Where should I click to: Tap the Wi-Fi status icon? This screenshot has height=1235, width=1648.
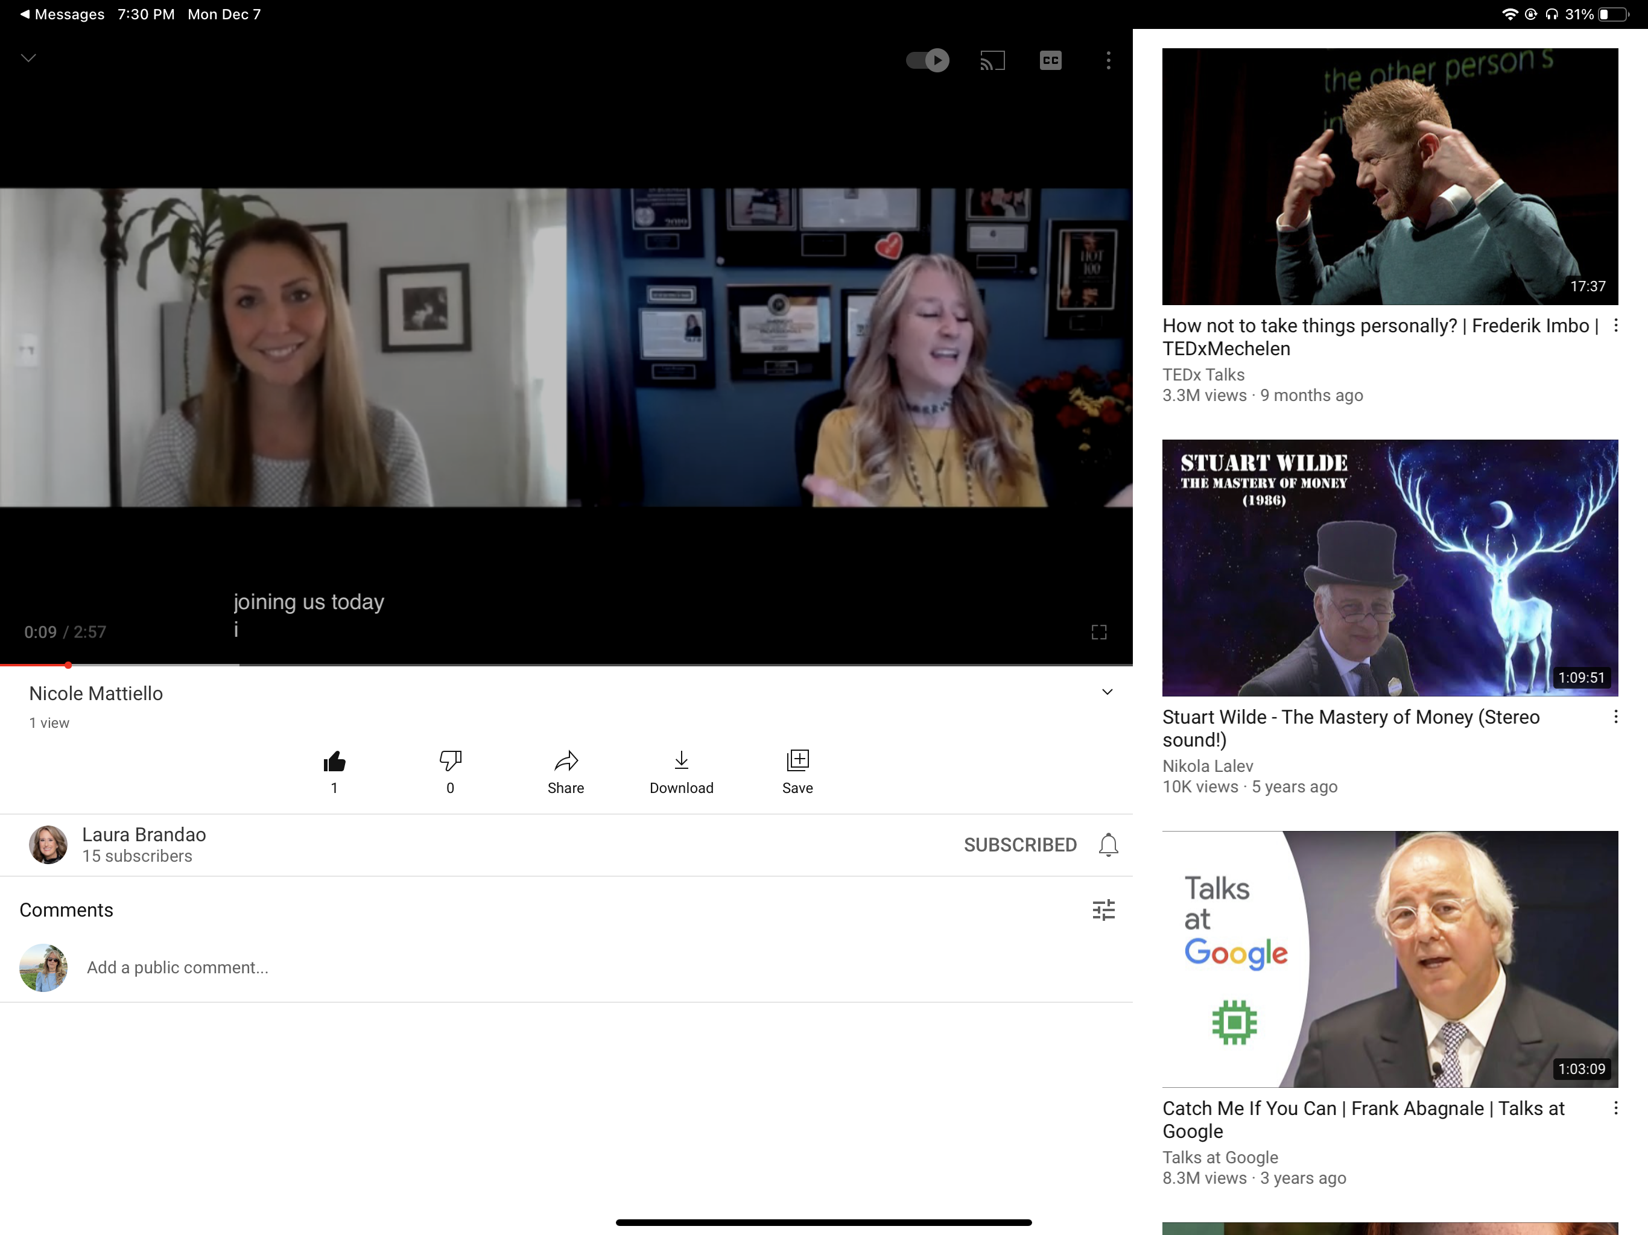point(1509,14)
